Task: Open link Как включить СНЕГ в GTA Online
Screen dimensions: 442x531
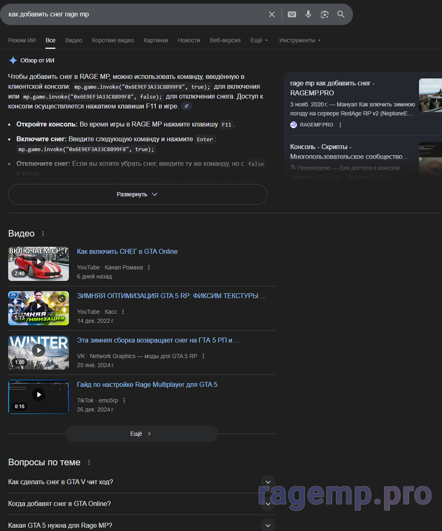Action: pyautogui.click(x=127, y=251)
